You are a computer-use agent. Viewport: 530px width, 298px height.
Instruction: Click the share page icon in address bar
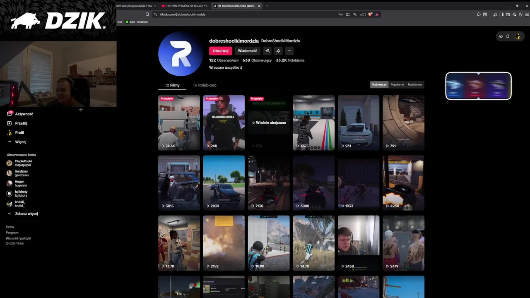(362, 14)
